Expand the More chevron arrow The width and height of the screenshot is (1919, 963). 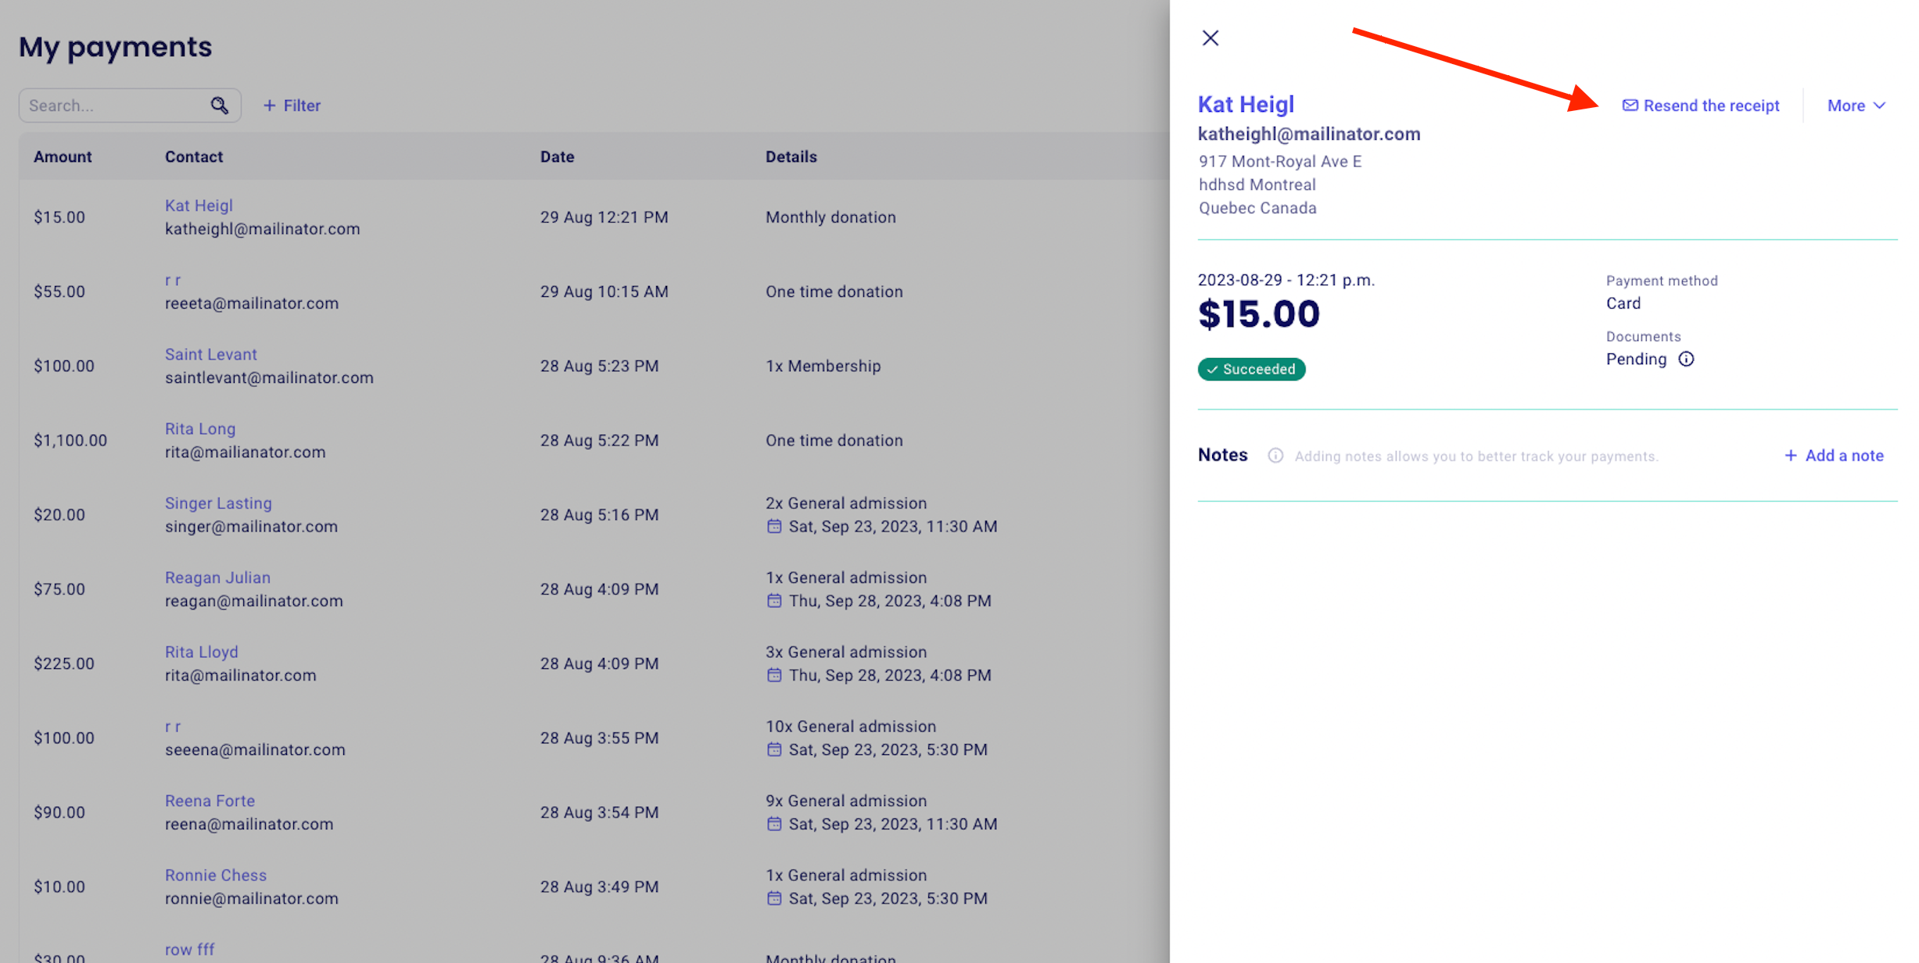click(x=1880, y=106)
